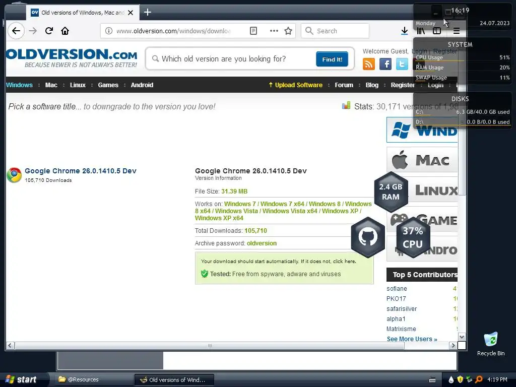The image size is (516, 387).
Task: Click the vertical scrollbar down arrow
Action: click(462, 337)
